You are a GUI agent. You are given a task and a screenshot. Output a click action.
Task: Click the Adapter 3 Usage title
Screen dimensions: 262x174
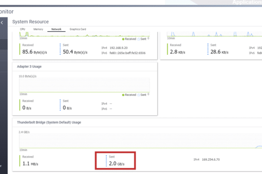tap(29, 66)
